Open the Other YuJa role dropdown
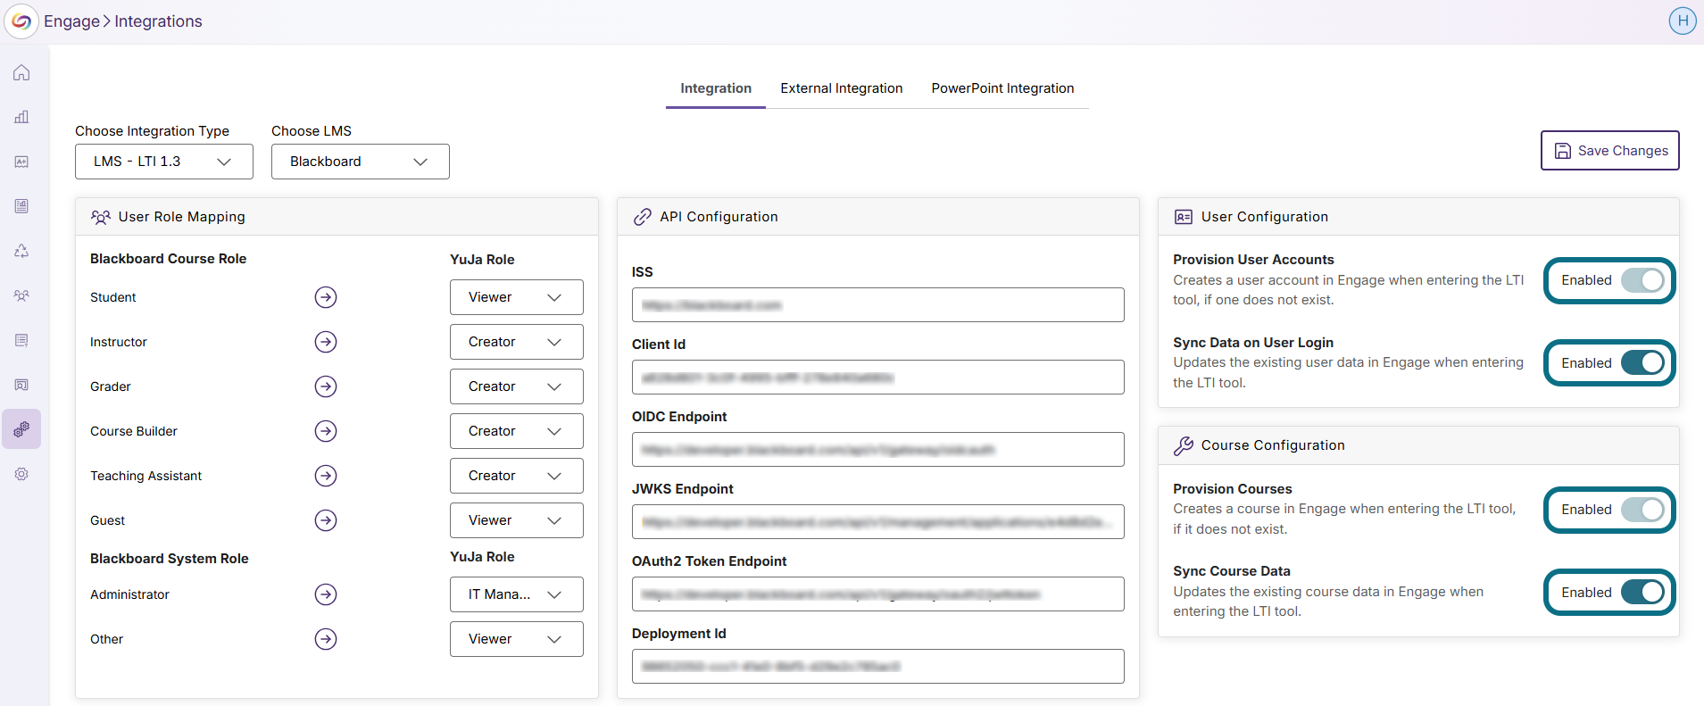Screen dimensions: 1704x706 coord(517,639)
